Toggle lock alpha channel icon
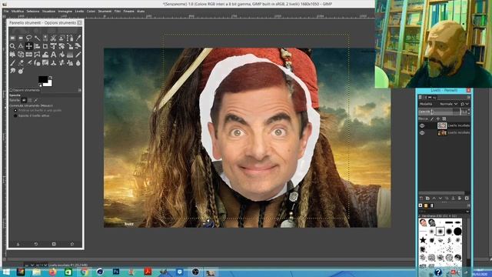The height and width of the screenshot is (277, 492). click(x=444, y=118)
